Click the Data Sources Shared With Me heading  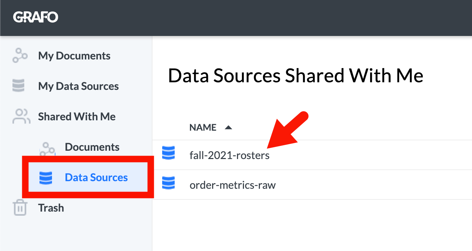[296, 76]
